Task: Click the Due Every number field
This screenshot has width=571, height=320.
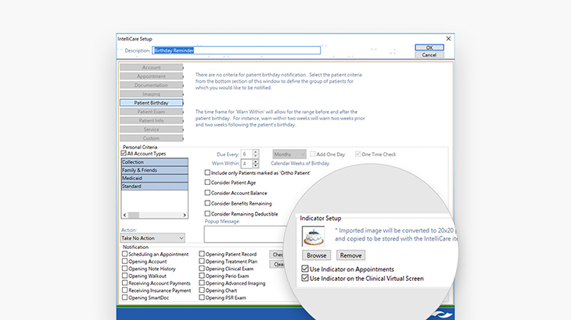Action: pos(247,154)
